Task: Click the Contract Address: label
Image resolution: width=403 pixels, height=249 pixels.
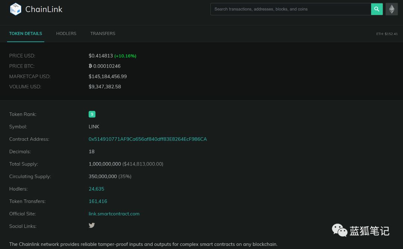Action: [29, 139]
